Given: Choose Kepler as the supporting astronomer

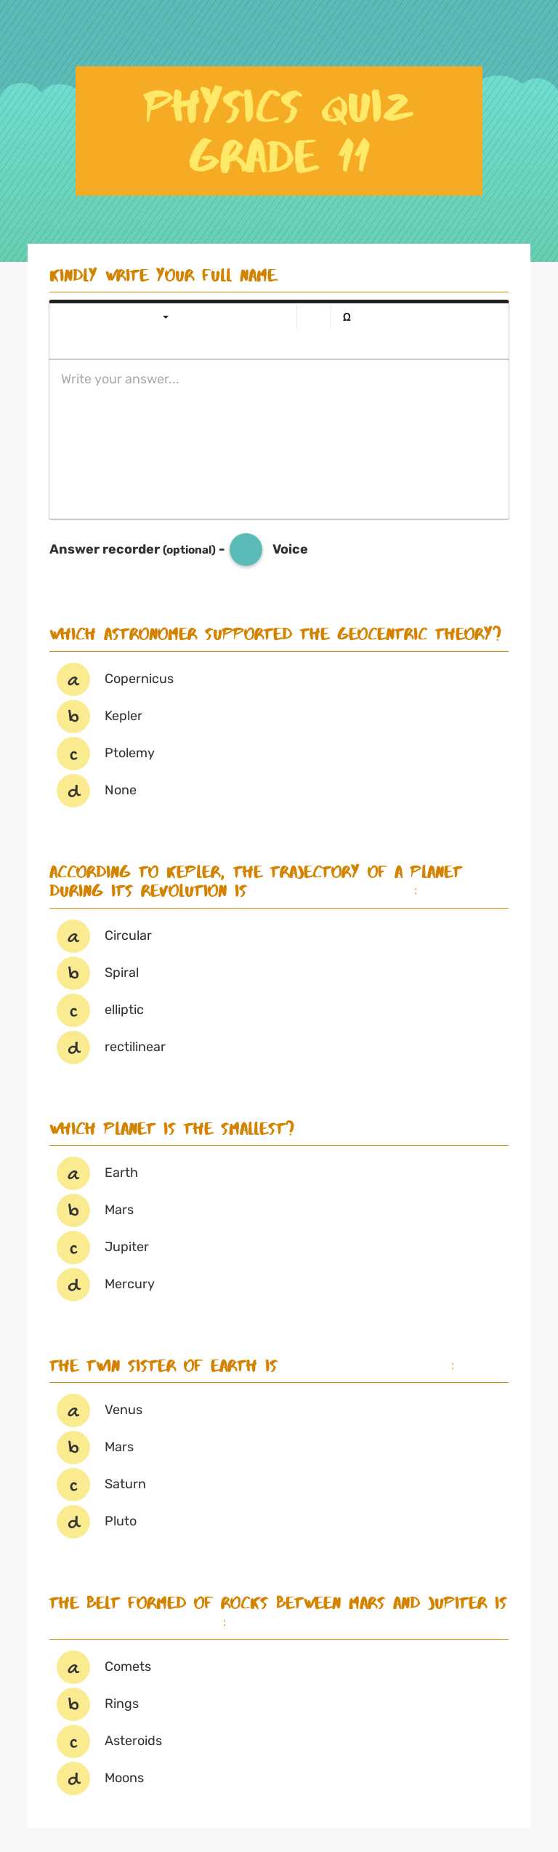Looking at the screenshot, I should (73, 716).
